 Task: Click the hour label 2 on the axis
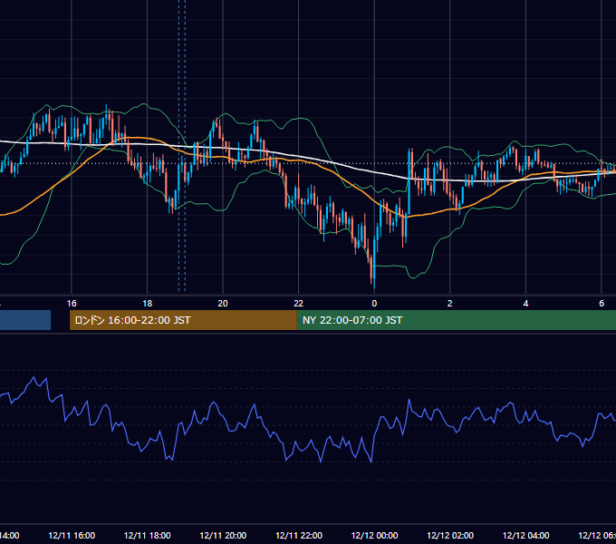click(450, 304)
